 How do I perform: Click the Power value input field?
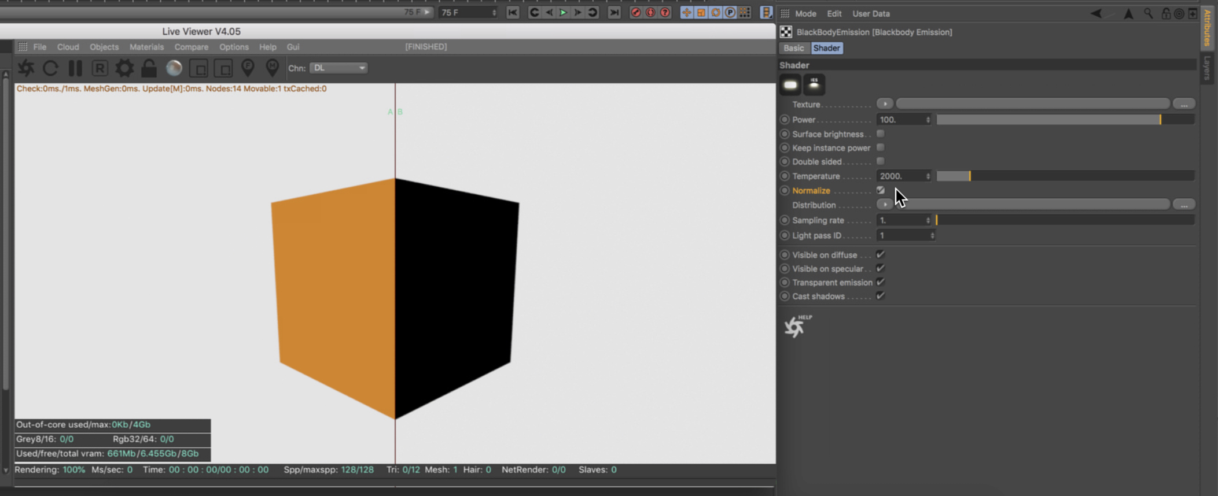900,120
